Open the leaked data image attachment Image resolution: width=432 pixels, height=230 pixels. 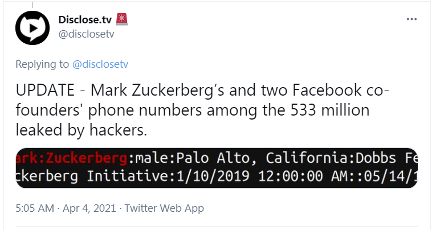217,168
